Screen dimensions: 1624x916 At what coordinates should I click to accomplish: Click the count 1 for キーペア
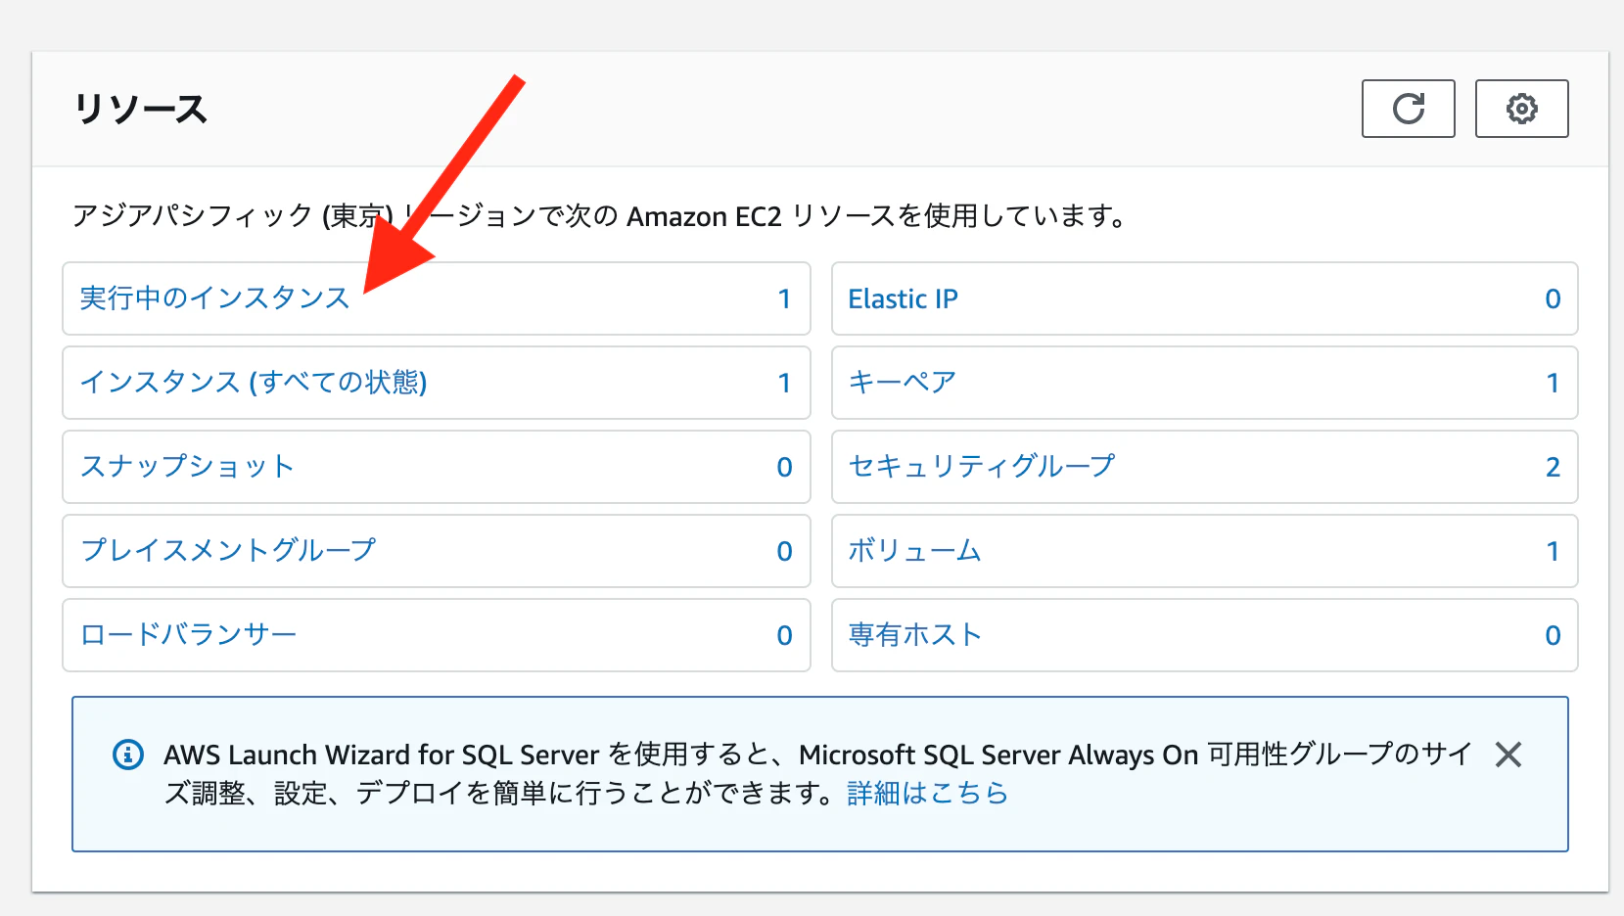(1553, 383)
